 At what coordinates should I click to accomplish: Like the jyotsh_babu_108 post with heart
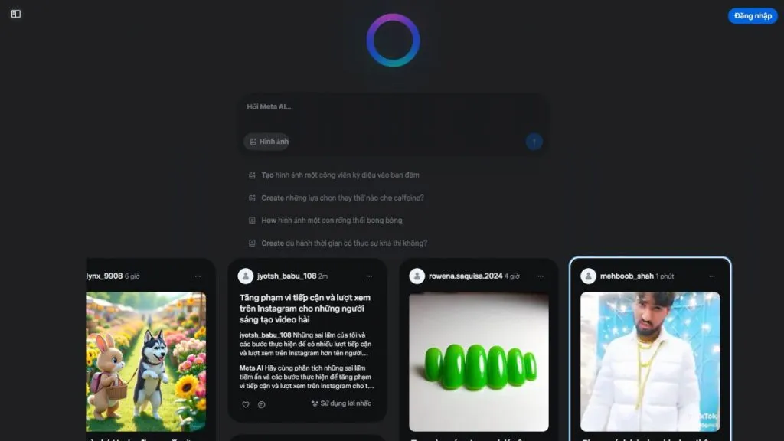point(246,404)
